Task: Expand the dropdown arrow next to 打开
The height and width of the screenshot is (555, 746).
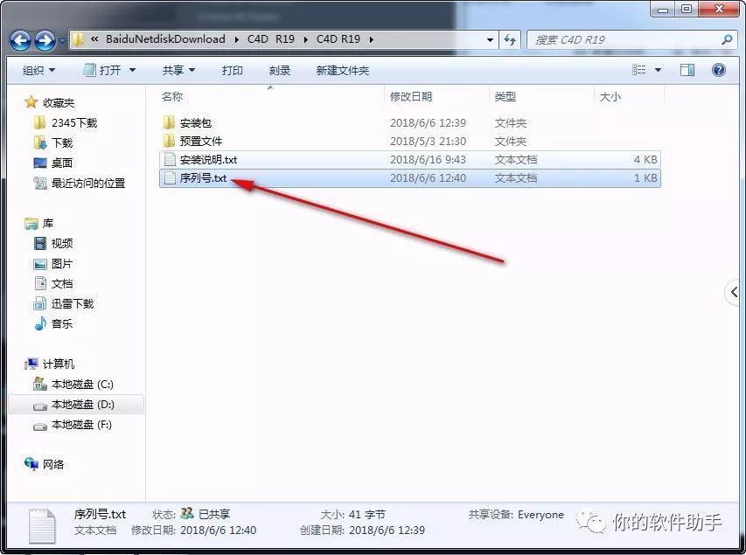Action: click(133, 71)
